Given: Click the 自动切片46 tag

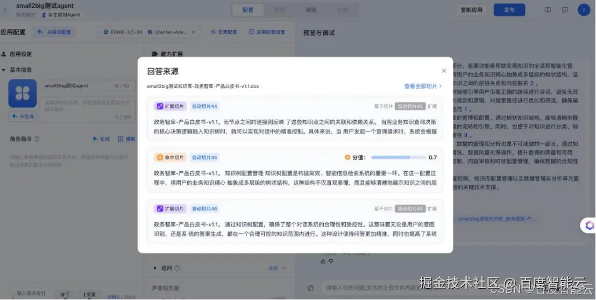Looking at the screenshot, I should pyautogui.click(x=204, y=209).
